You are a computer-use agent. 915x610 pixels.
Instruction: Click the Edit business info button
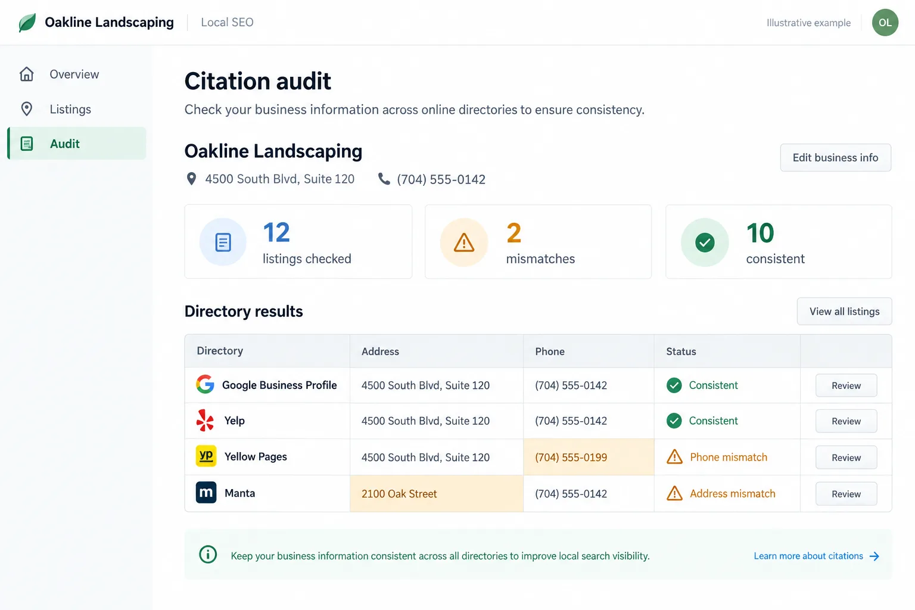[x=835, y=157]
